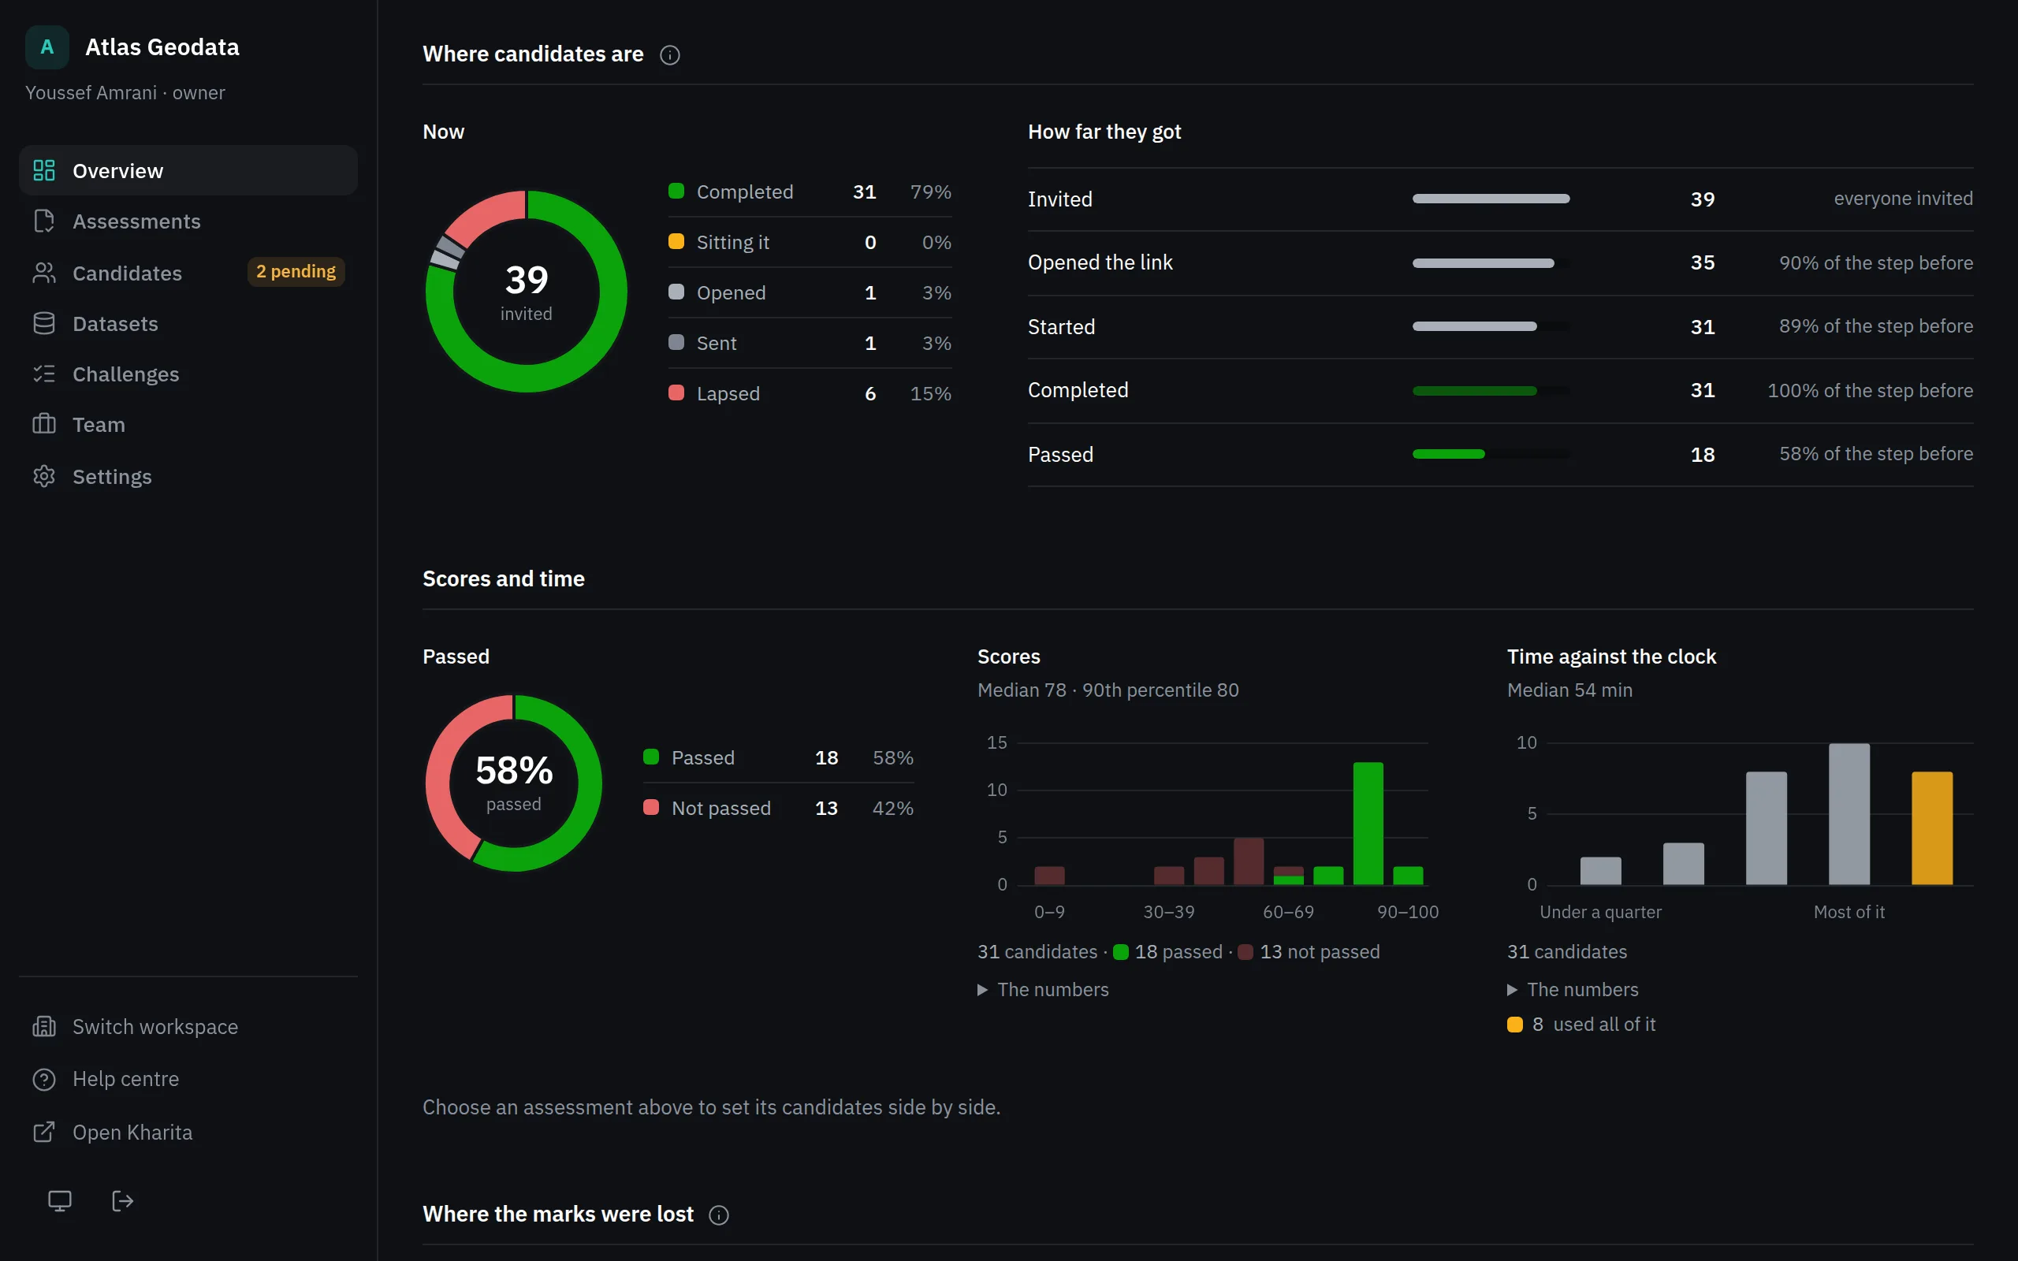Open the Assessments section
Image resolution: width=2018 pixels, height=1261 pixels.
188,221
